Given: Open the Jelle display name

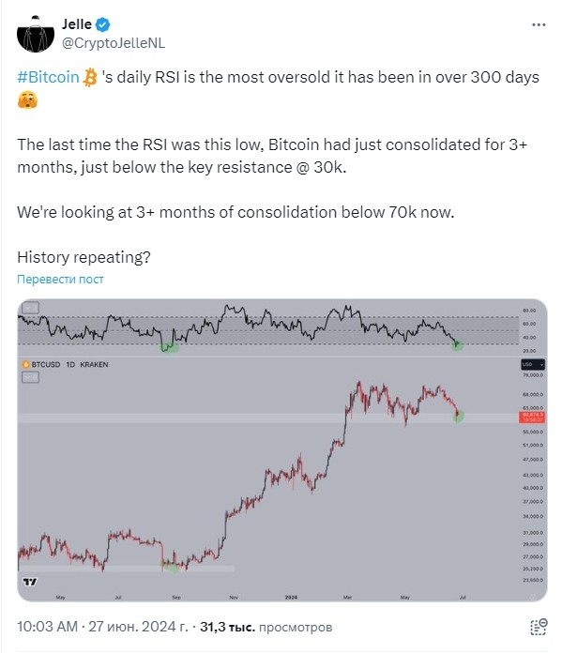Looking at the screenshot, I should (x=77, y=24).
